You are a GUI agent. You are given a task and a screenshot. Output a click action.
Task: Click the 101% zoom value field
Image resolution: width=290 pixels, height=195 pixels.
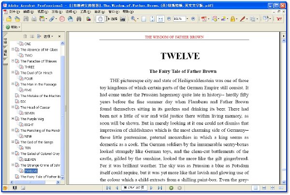tap(179, 19)
